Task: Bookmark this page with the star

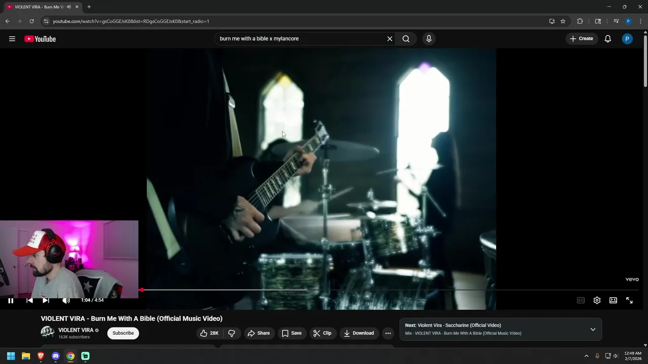Action: coord(563,21)
